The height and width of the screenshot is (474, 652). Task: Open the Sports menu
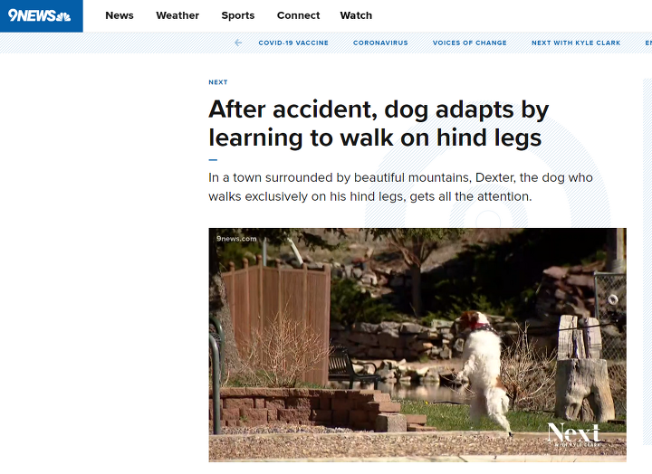[x=238, y=15]
